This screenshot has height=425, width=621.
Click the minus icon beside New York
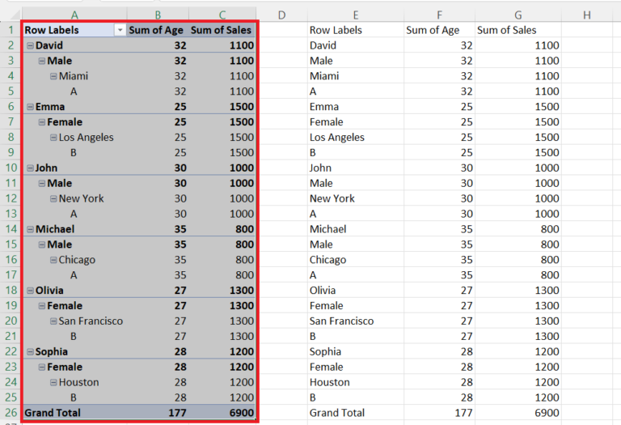[x=53, y=198]
